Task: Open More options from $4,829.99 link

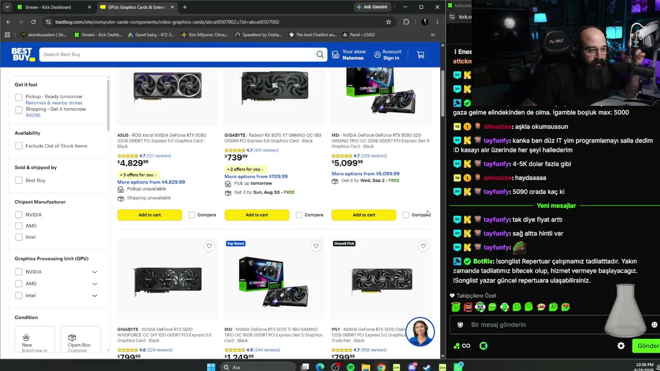Action: pos(151,182)
